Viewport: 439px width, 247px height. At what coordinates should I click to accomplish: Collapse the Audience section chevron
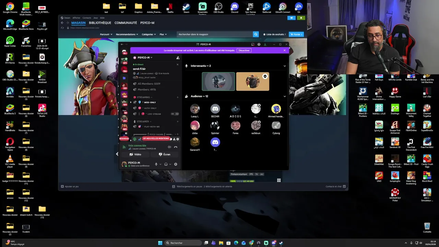coord(284,96)
